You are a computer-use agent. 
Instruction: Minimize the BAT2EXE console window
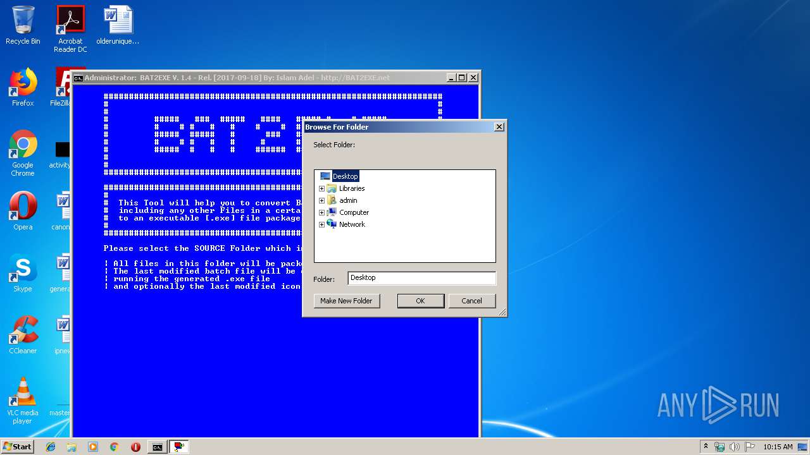click(x=451, y=78)
